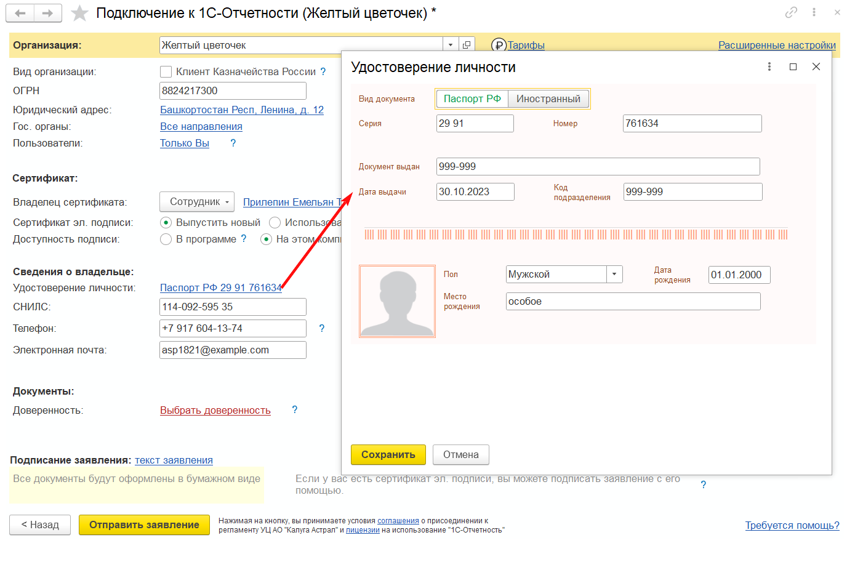855x567 pixels.
Task: Focus the Электронная почта input field
Action: [233, 350]
